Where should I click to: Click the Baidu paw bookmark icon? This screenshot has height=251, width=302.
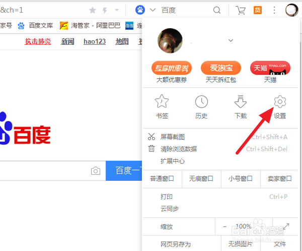[x=21, y=26]
